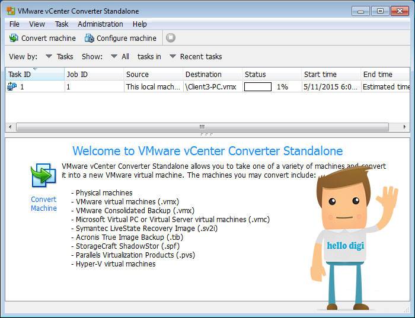This screenshot has height=318, width=415.
Task: Open the File menu
Action: point(14,24)
